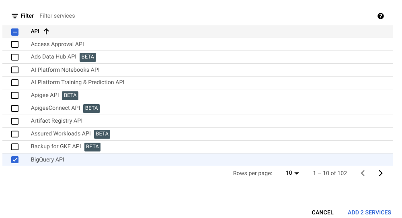Image resolution: width=402 pixels, height=218 pixels.
Task: Click ADD 2 SERVICES button
Action: 369,212
